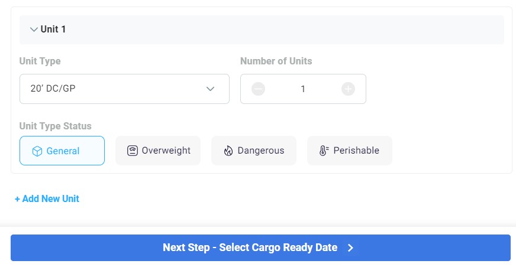The width and height of the screenshot is (516, 267).
Task: Click the down chevron inside Unit Type box
Action: [210, 89]
